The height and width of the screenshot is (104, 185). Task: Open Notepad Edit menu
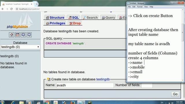click(134, 7)
